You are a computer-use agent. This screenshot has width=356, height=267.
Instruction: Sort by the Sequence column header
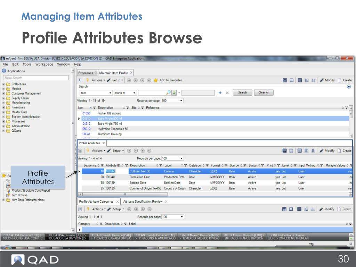tap(90, 165)
